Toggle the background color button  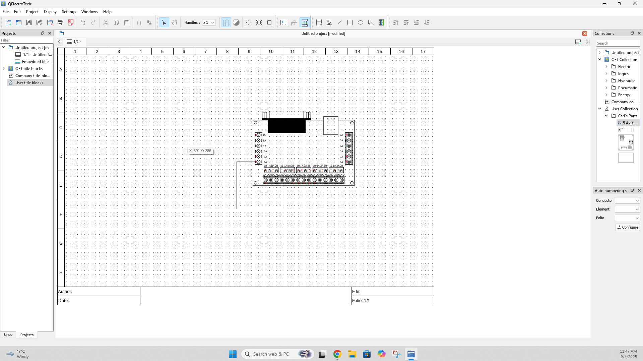[236, 23]
